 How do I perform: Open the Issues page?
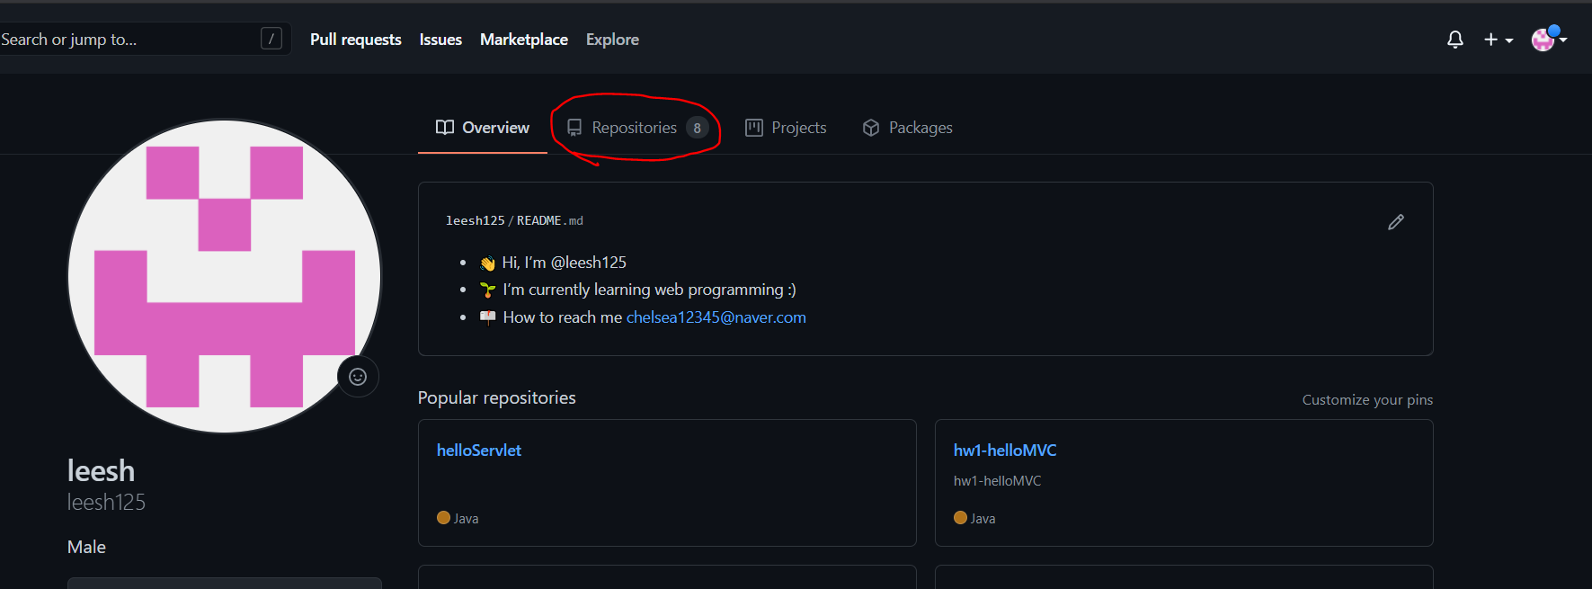440,40
